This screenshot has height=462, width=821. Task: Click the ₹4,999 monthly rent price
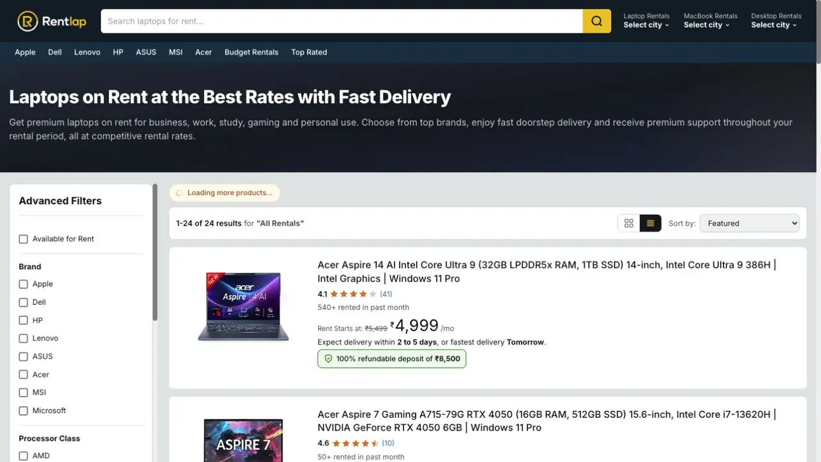coord(416,325)
